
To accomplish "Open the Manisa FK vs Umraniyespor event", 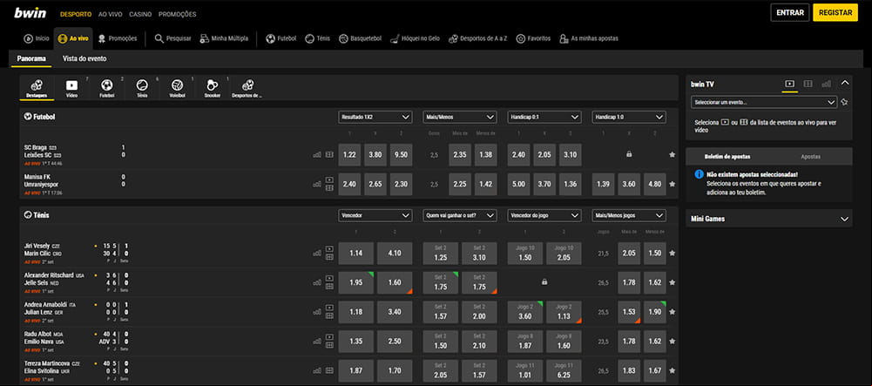I will tap(42, 180).
